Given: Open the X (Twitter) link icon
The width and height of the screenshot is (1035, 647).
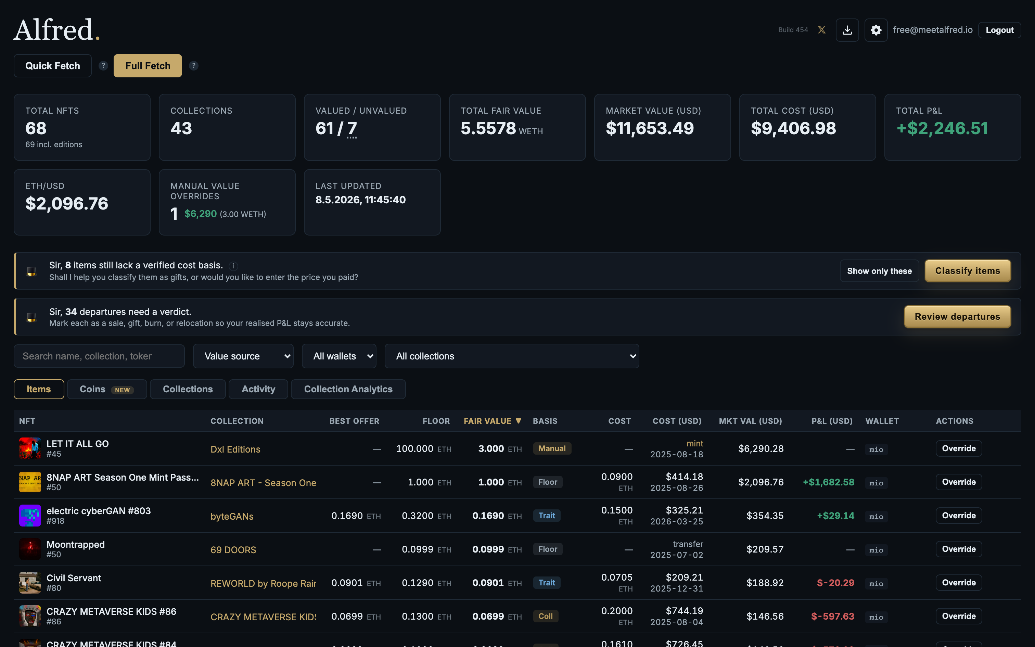Looking at the screenshot, I should (821, 30).
